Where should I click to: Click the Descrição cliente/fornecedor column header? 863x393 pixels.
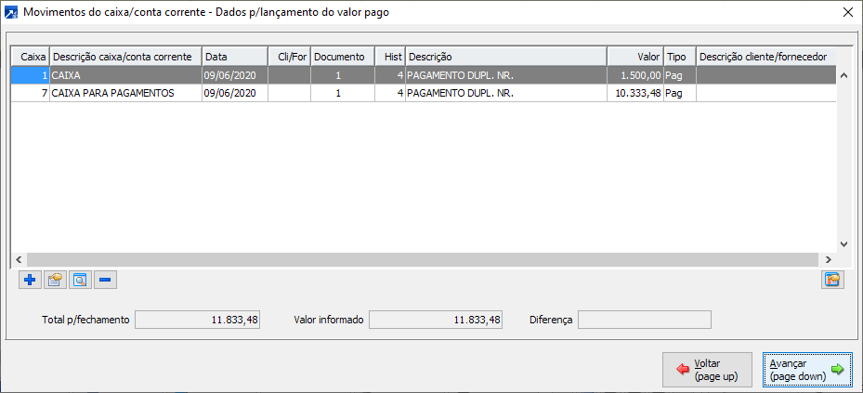[766, 57]
